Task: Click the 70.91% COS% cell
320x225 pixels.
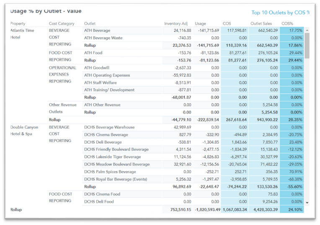Action: click(x=292, y=172)
